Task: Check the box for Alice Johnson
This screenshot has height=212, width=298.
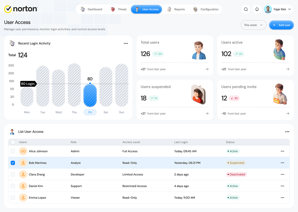Action: pyautogui.click(x=13, y=151)
